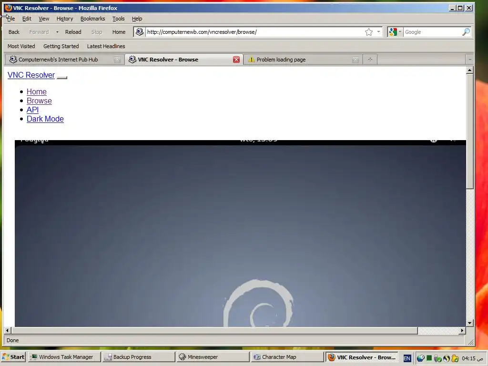488x366 pixels.
Task: Switch to Backup Progress in taskbar
Action: point(139,357)
